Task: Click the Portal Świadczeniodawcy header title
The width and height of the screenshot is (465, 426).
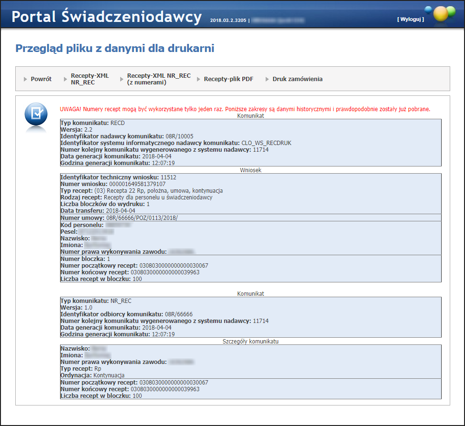Action: (107, 17)
